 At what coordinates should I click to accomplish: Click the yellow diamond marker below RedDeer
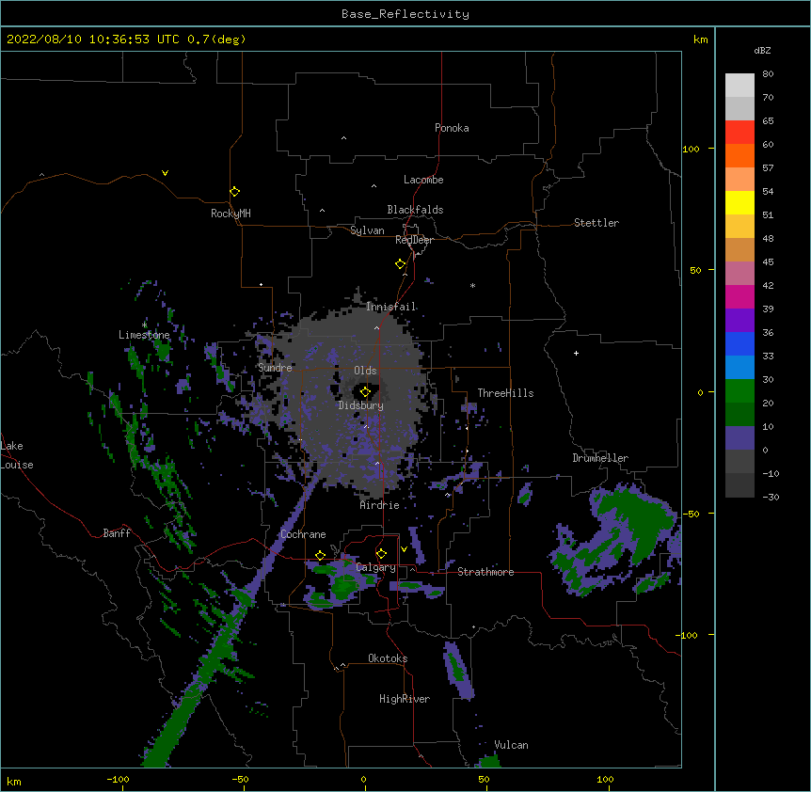400,264
